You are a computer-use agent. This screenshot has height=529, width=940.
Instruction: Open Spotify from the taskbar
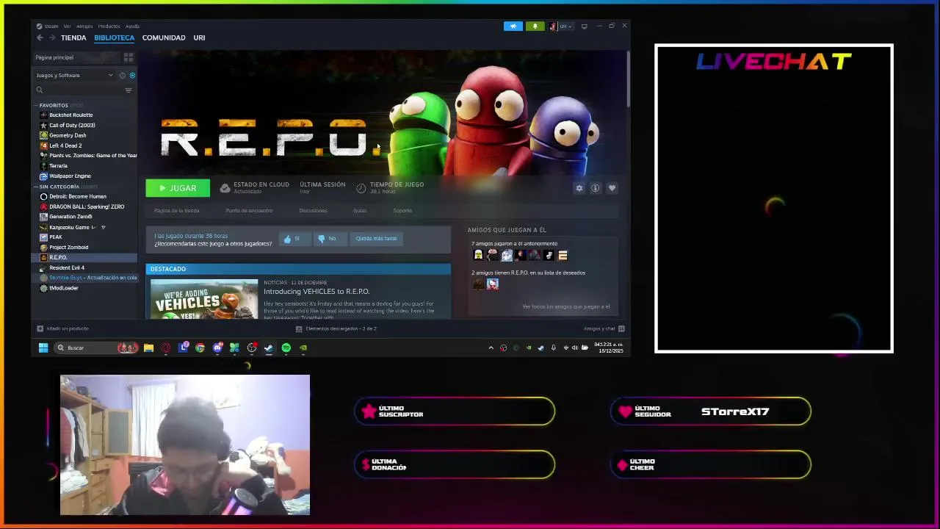point(286,348)
